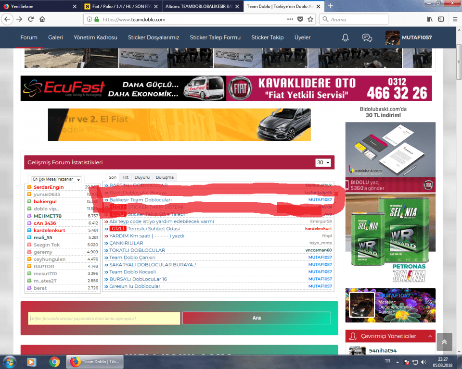Click the MUTAF1057 avatar in navbar
The height and width of the screenshot is (369, 462).
pos(393,37)
